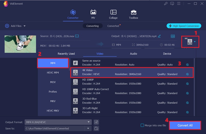This screenshot has height=134, width=206.
Task: Select ProRes format
Action: (53, 92)
